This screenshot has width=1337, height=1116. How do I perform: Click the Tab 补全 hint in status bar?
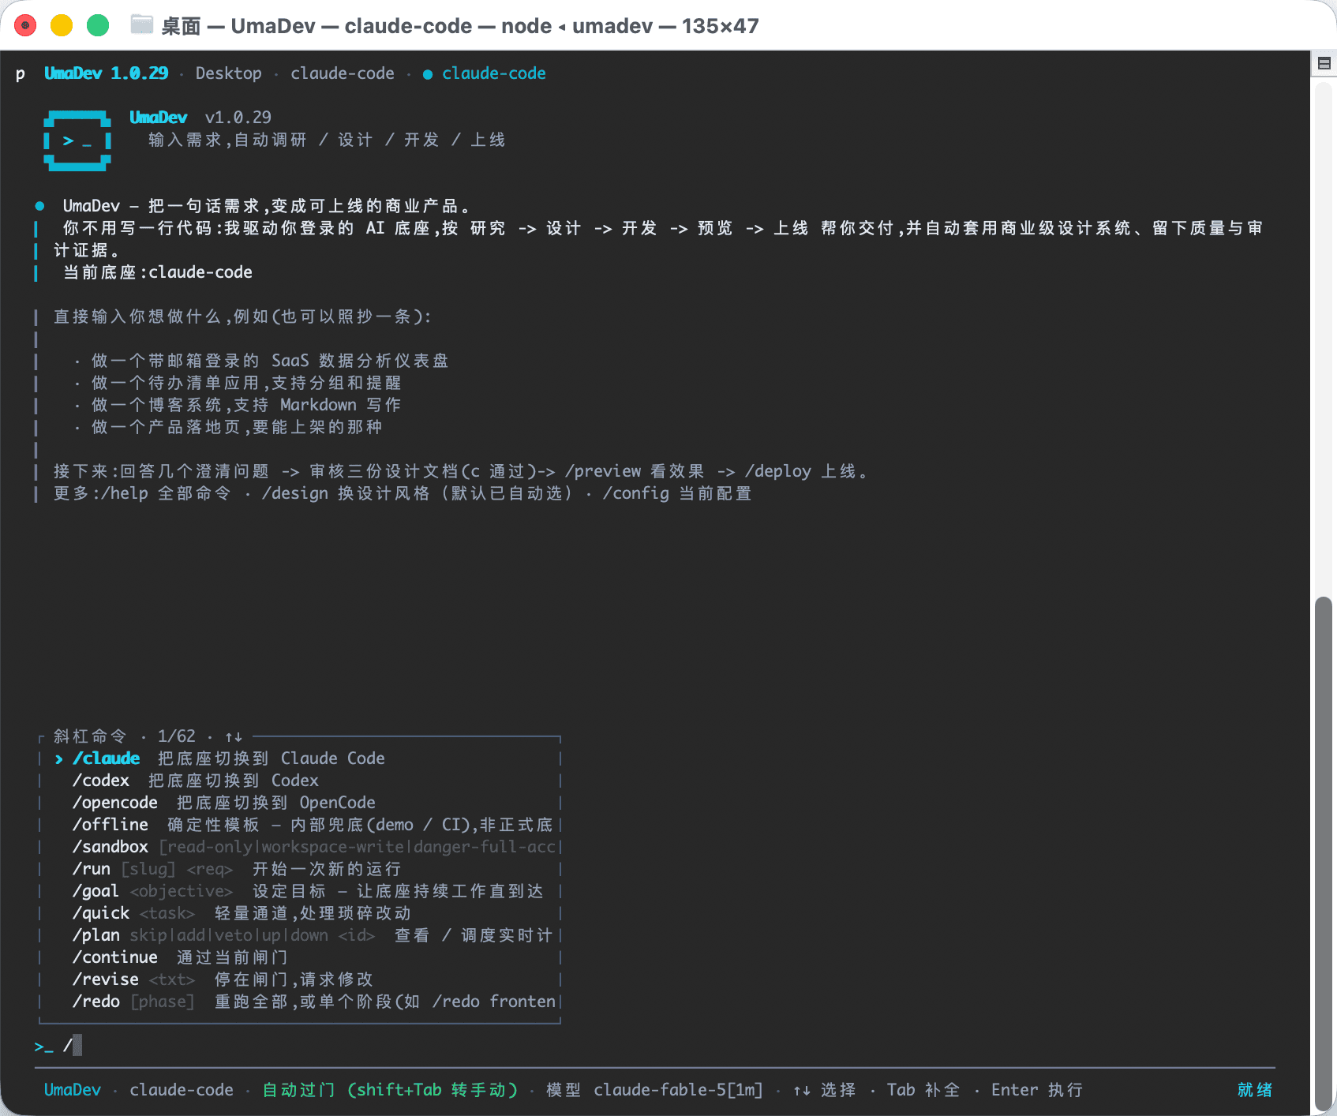(x=923, y=1090)
